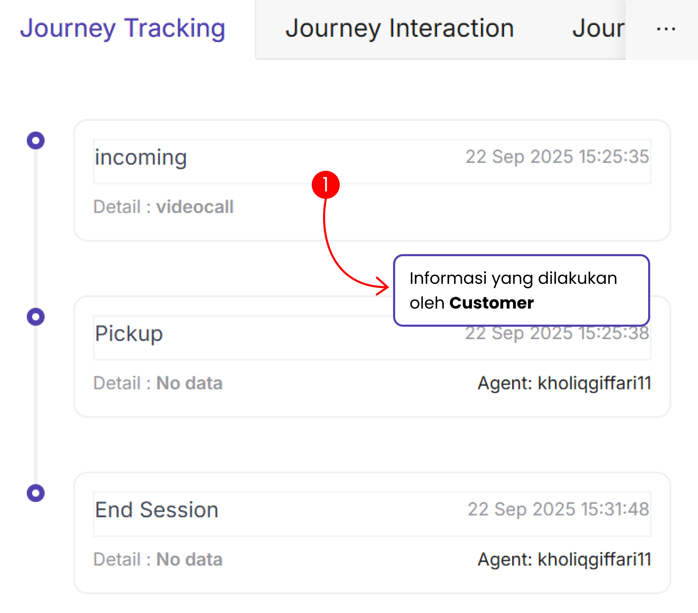Select the incoming event title
698x613 pixels.
click(x=141, y=158)
